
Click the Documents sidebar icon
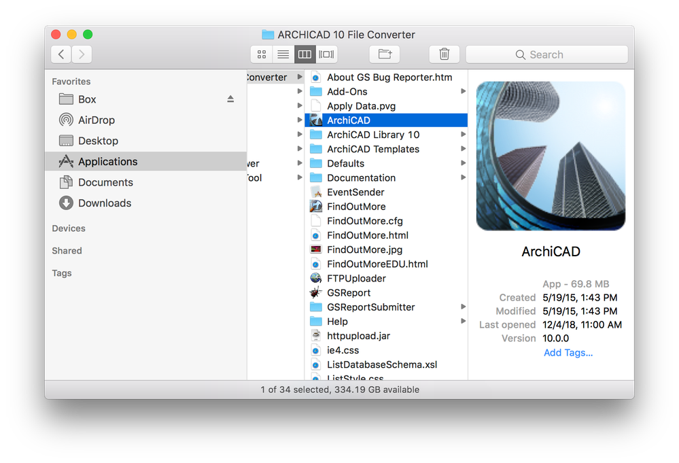pyautogui.click(x=66, y=182)
